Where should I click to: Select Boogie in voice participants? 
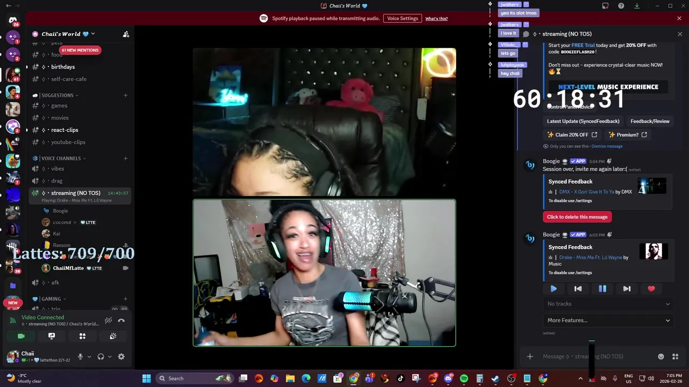pos(60,211)
